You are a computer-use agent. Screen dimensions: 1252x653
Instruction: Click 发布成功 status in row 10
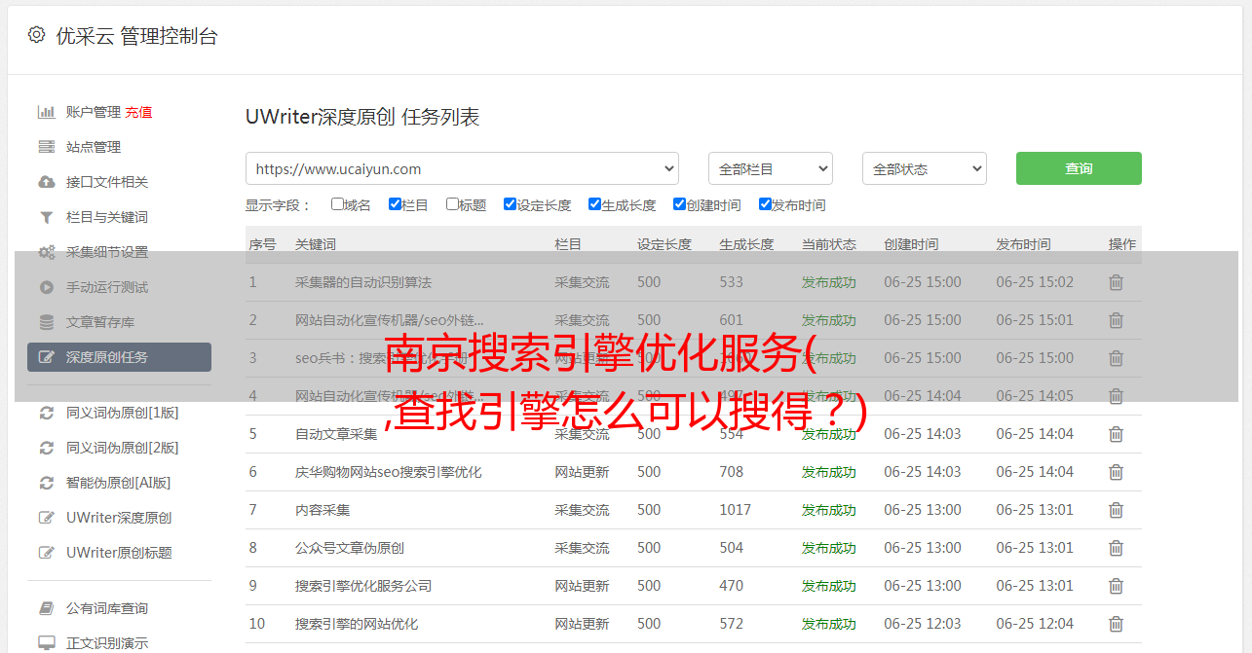point(829,624)
